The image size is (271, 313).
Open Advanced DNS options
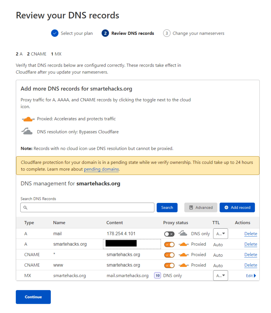(201, 208)
